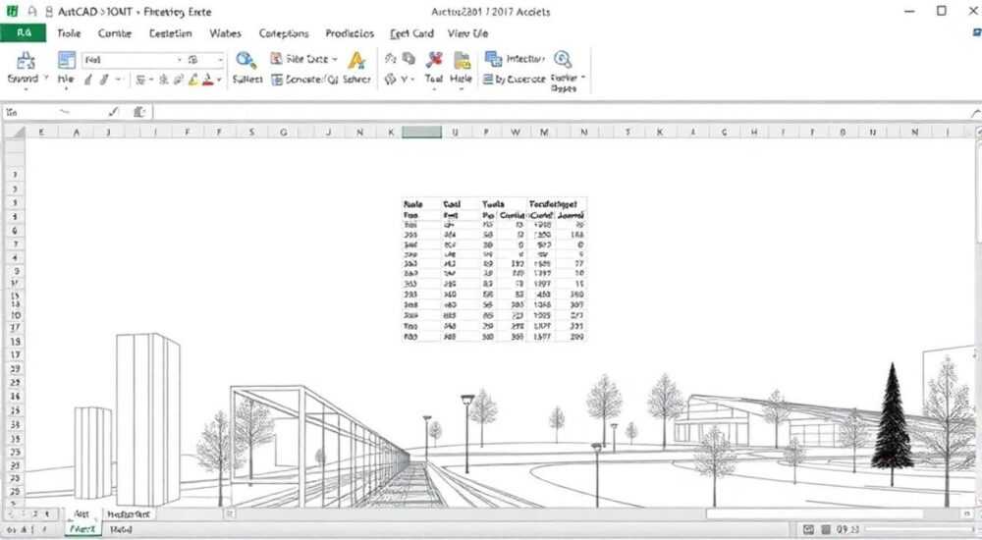Screen dimensions: 982x540
Task: Expand the Ribe Date dropdown arrow
Action: (x=335, y=59)
